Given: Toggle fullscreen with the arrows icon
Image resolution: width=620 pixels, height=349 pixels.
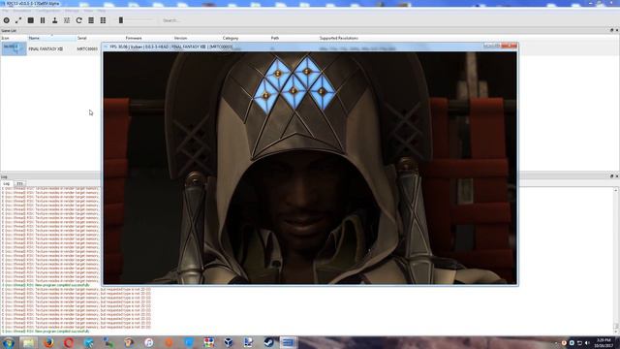Looking at the screenshot, I should 18,20.
